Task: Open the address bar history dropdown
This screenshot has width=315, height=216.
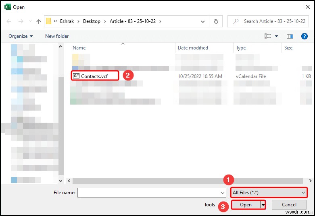Action: [x=203, y=21]
